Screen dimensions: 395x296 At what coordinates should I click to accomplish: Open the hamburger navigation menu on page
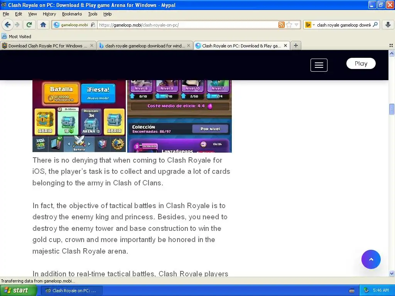pyautogui.click(x=319, y=65)
